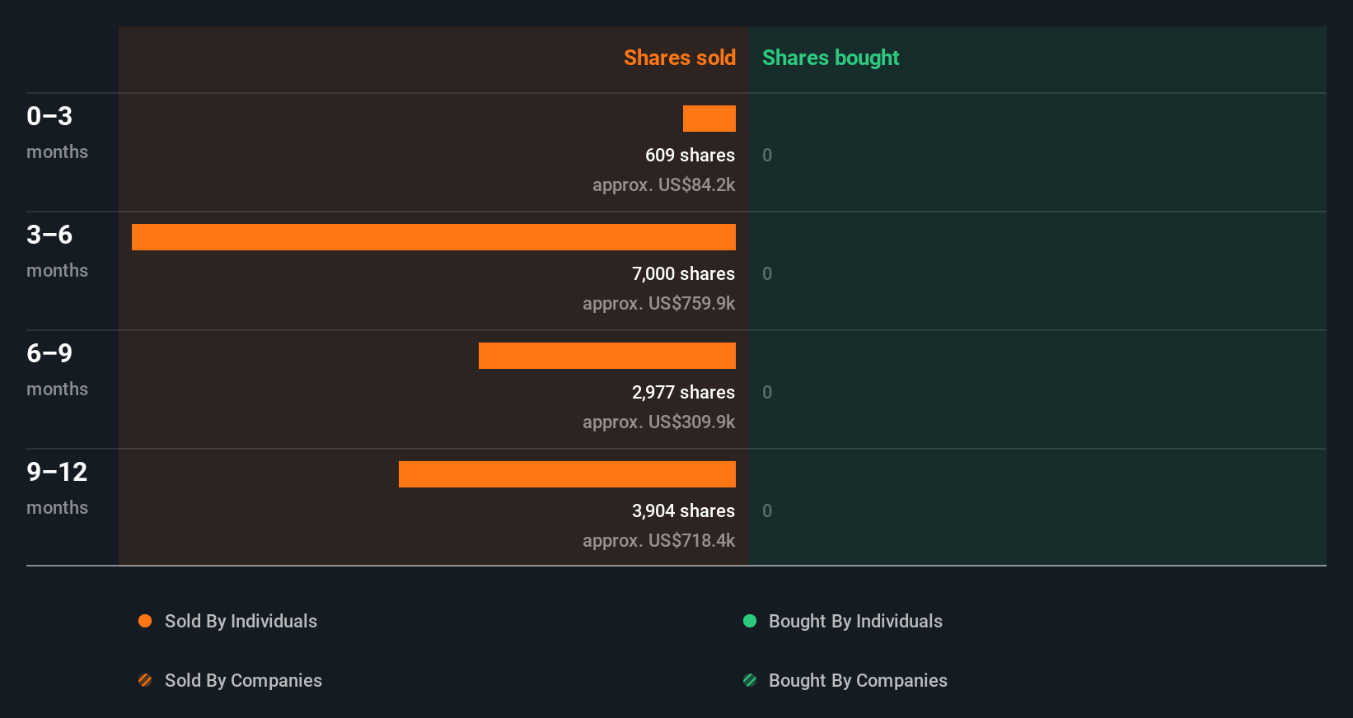Click the approx. US$309.9k value text
This screenshot has width=1353, height=718.
(658, 422)
